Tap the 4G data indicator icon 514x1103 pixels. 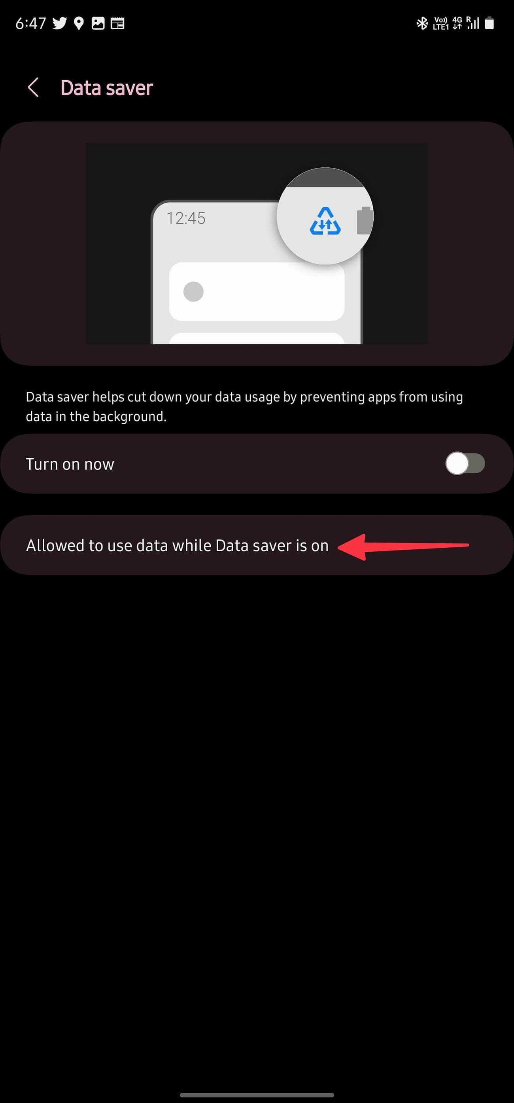[457, 23]
